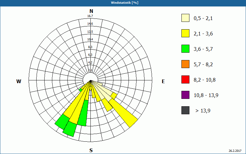Click the 16,7 radial axis value

point(90,16)
